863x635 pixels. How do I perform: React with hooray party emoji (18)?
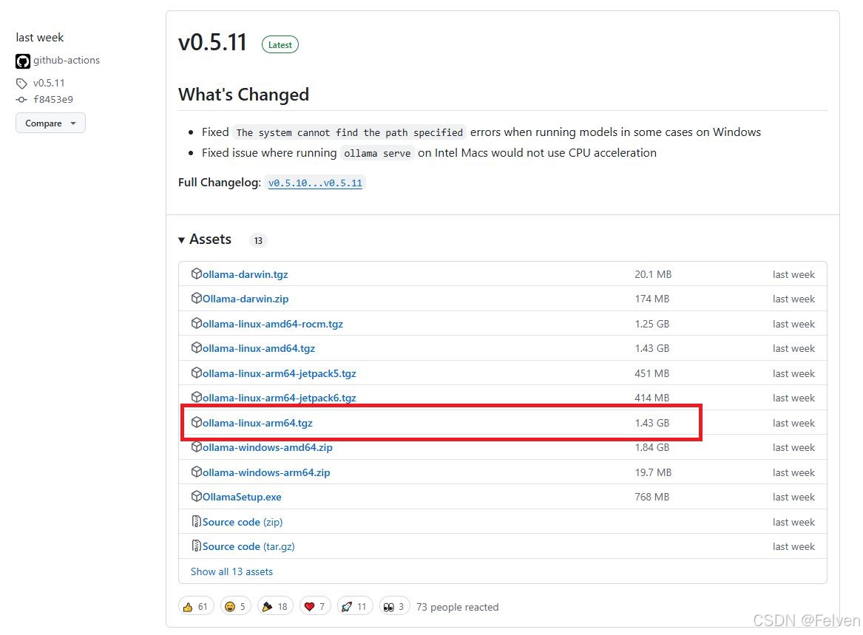pyautogui.click(x=275, y=606)
